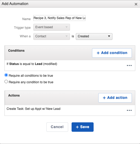Expand the Created event dropdown

[94, 36]
